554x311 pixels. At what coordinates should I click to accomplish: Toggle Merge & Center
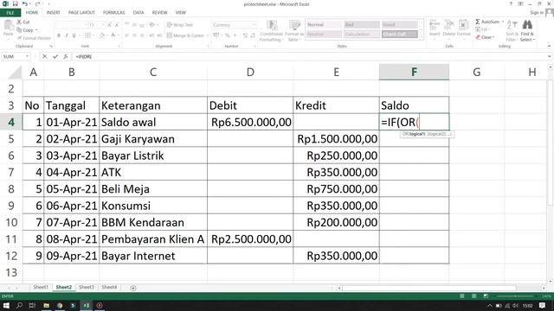pyautogui.click(x=185, y=35)
